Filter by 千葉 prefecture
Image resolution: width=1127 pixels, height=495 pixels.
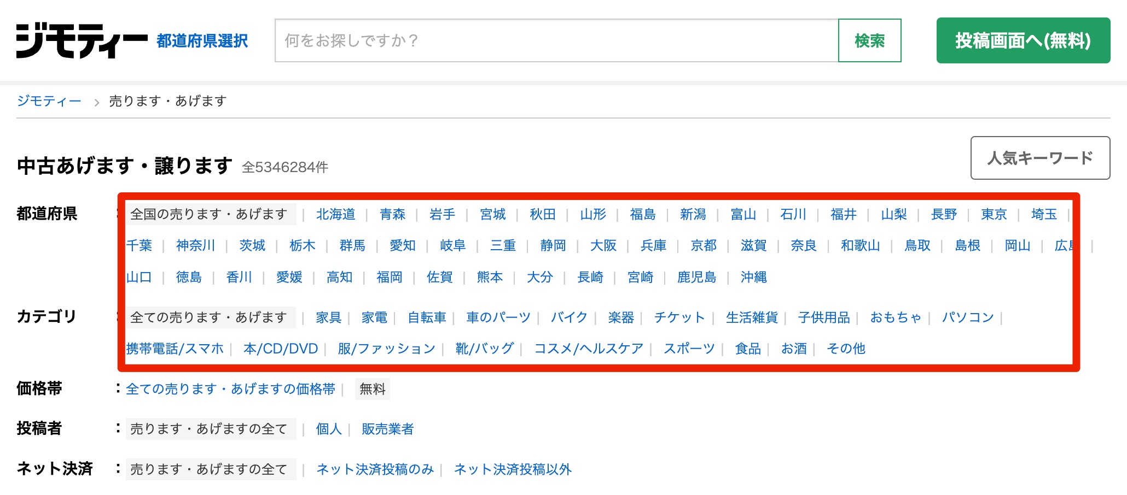[139, 246]
